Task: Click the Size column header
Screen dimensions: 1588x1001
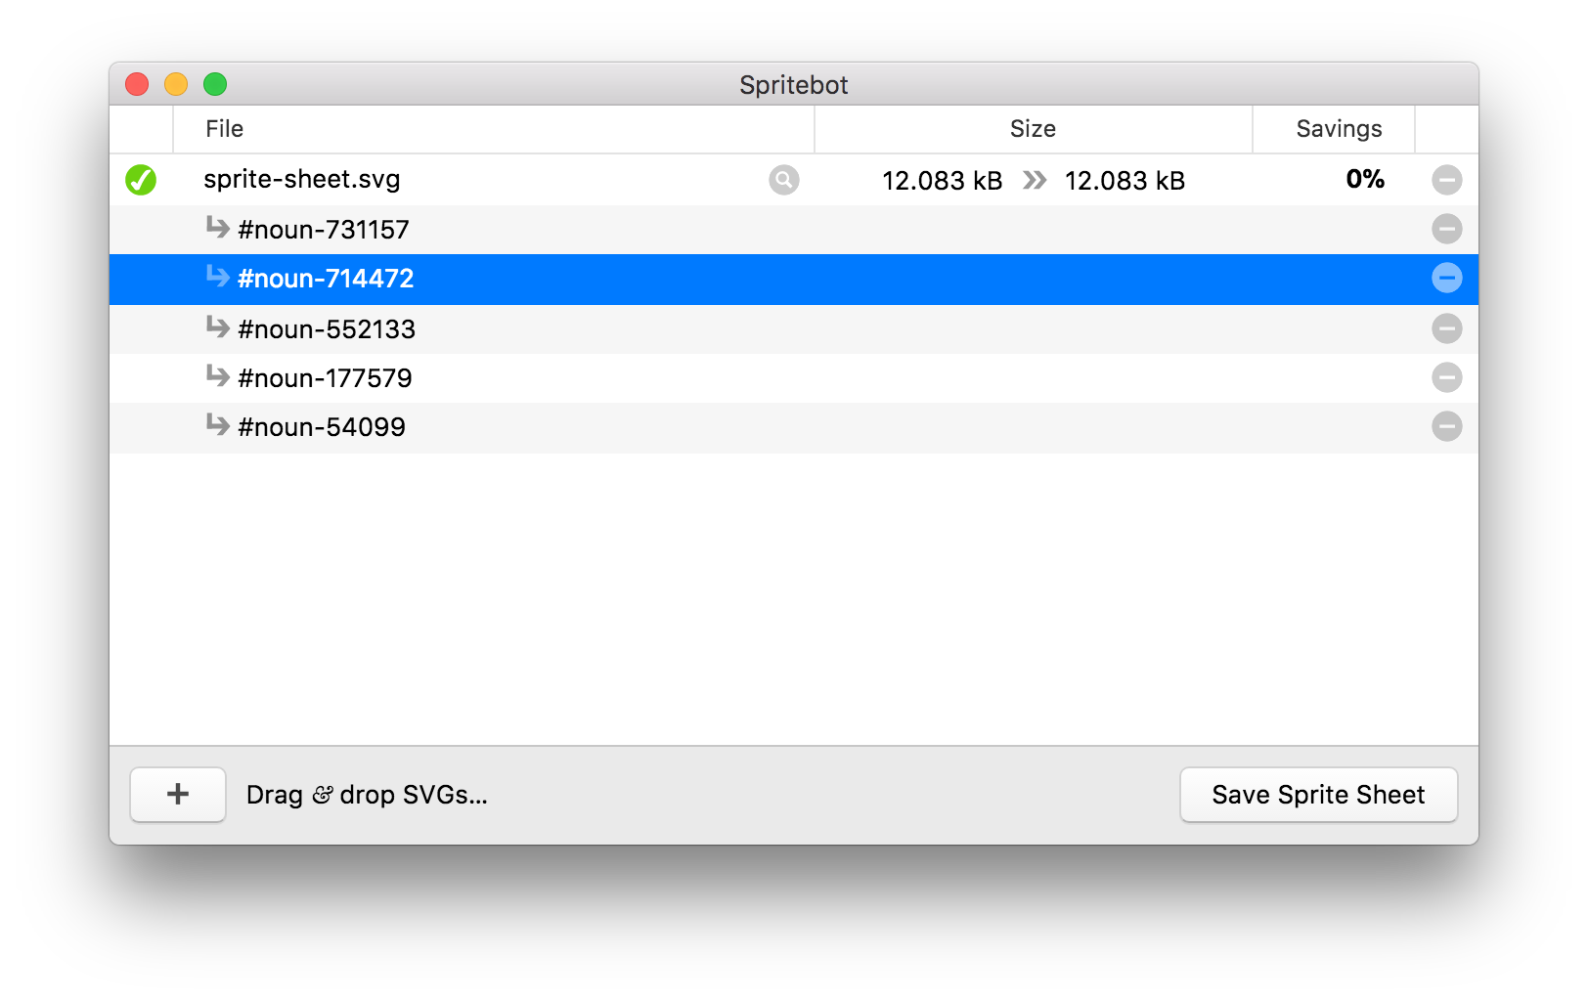Action: coord(1033,128)
